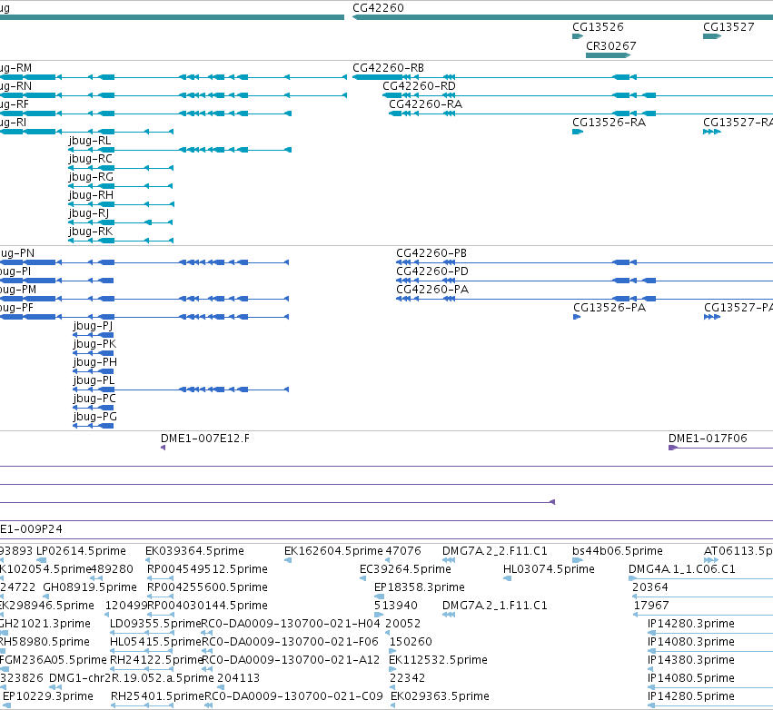This screenshot has height=710, width=773.
Task: Open transcript jbug-RL label
Action: click(90, 141)
